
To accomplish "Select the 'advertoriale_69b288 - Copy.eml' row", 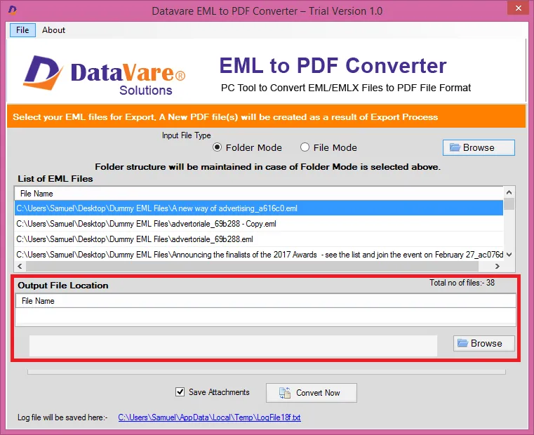I will 259,224.
